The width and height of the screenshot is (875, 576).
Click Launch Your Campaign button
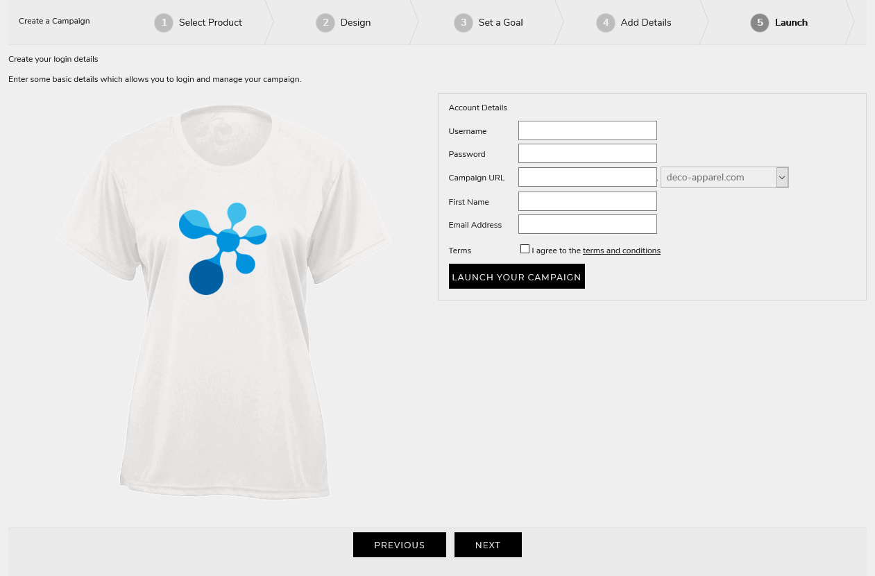(517, 276)
